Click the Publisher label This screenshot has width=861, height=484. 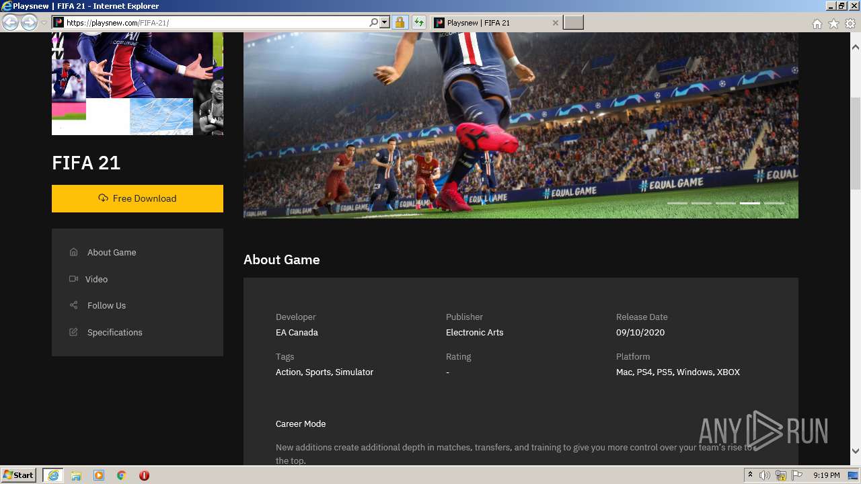point(464,317)
